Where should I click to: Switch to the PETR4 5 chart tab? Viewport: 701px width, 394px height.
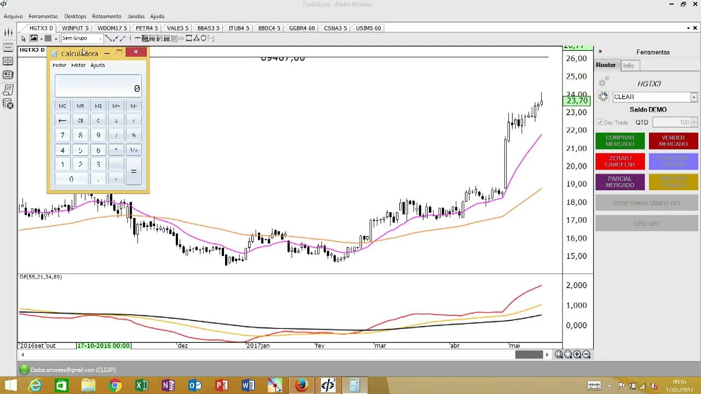(147, 28)
